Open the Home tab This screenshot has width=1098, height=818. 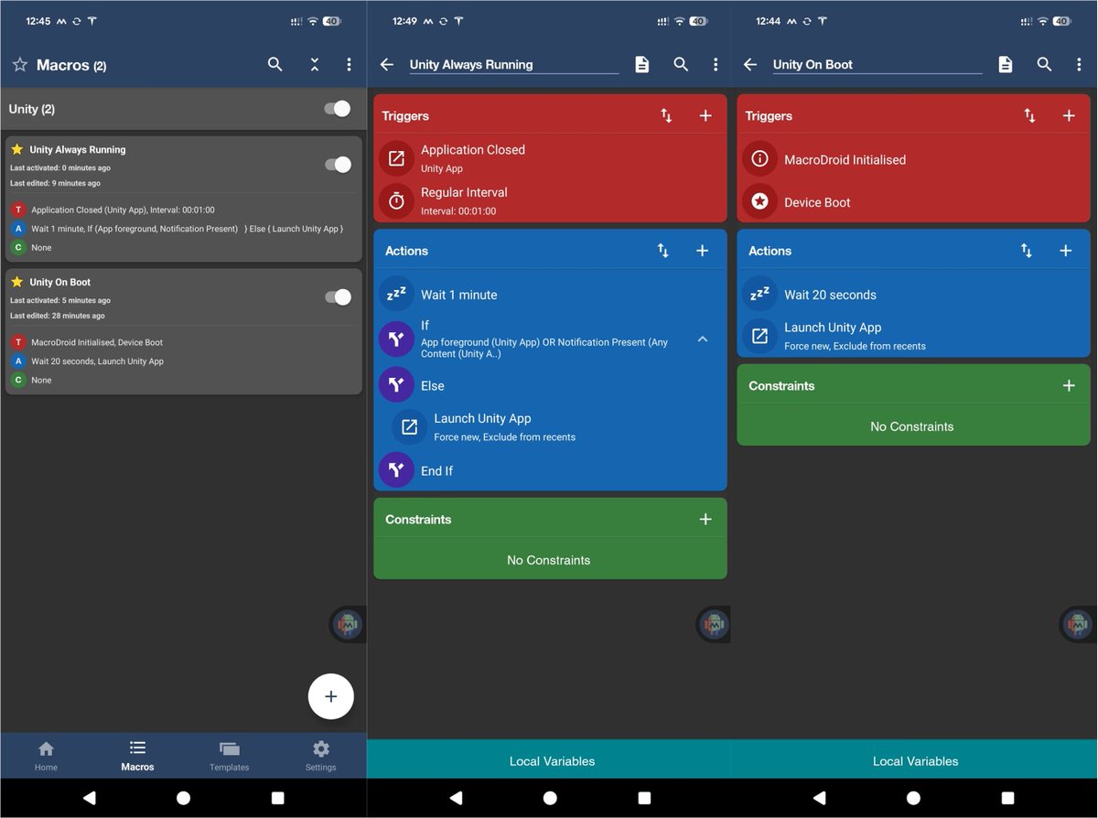46,756
